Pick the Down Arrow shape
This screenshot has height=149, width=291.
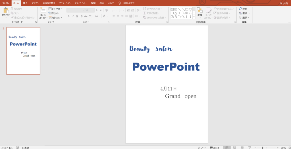click(x=190, y=13)
